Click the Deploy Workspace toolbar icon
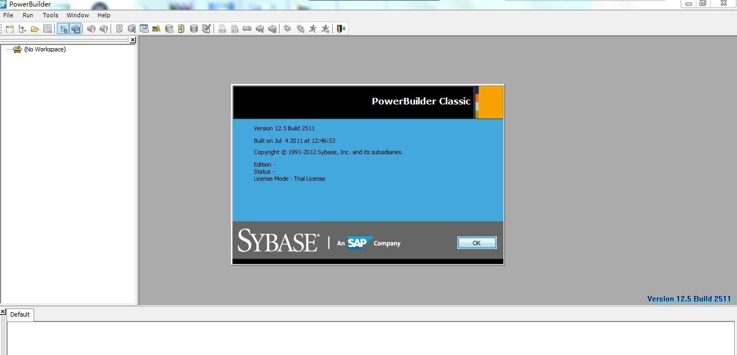The height and width of the screenshot is (355, 737). [x=247, y=29]
